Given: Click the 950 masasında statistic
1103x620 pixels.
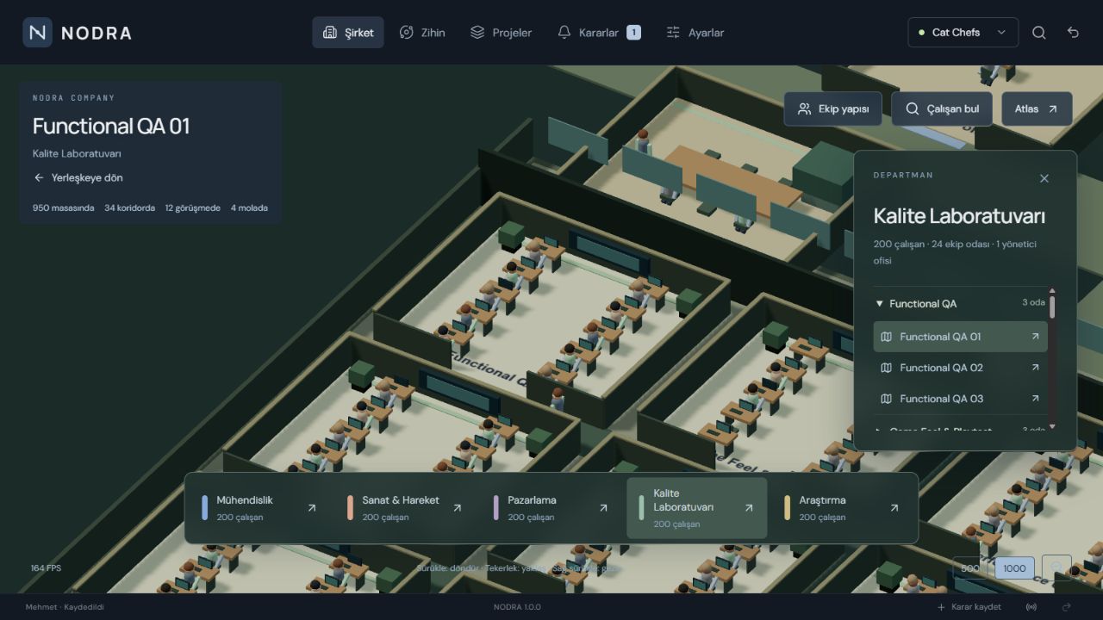Looking at the screenshot, I should click(64, 208).
